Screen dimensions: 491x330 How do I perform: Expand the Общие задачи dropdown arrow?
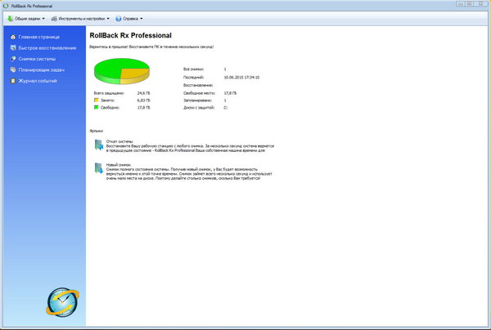[43, 17]
